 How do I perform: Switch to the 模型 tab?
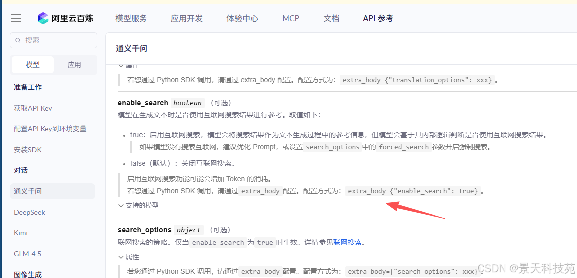tap(33, 65)
